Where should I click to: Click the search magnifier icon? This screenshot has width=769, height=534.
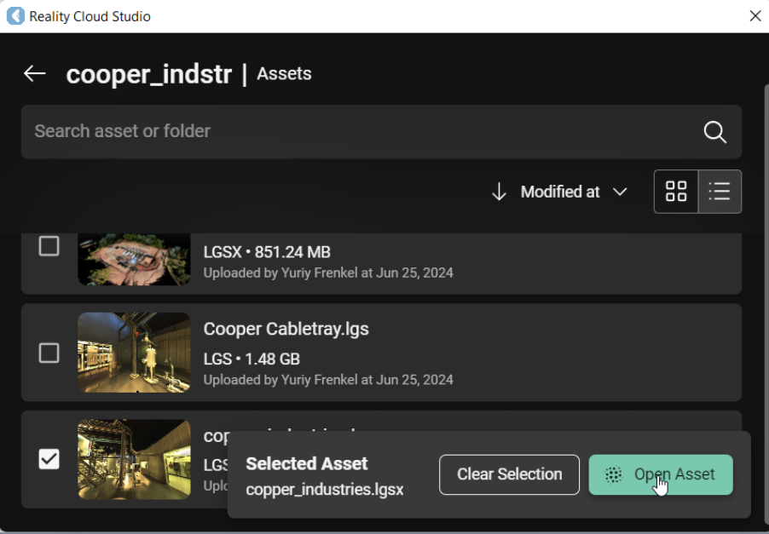pyautogui.click(x=714, y=132)
